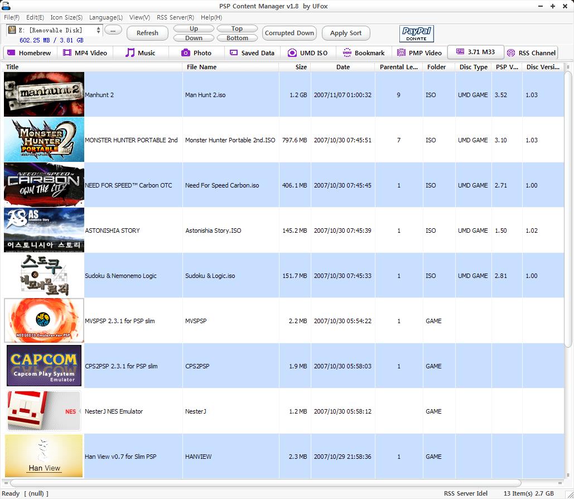Click the Bottom button
The height and width of the screenshot is (499, 574).
point(237,38)
